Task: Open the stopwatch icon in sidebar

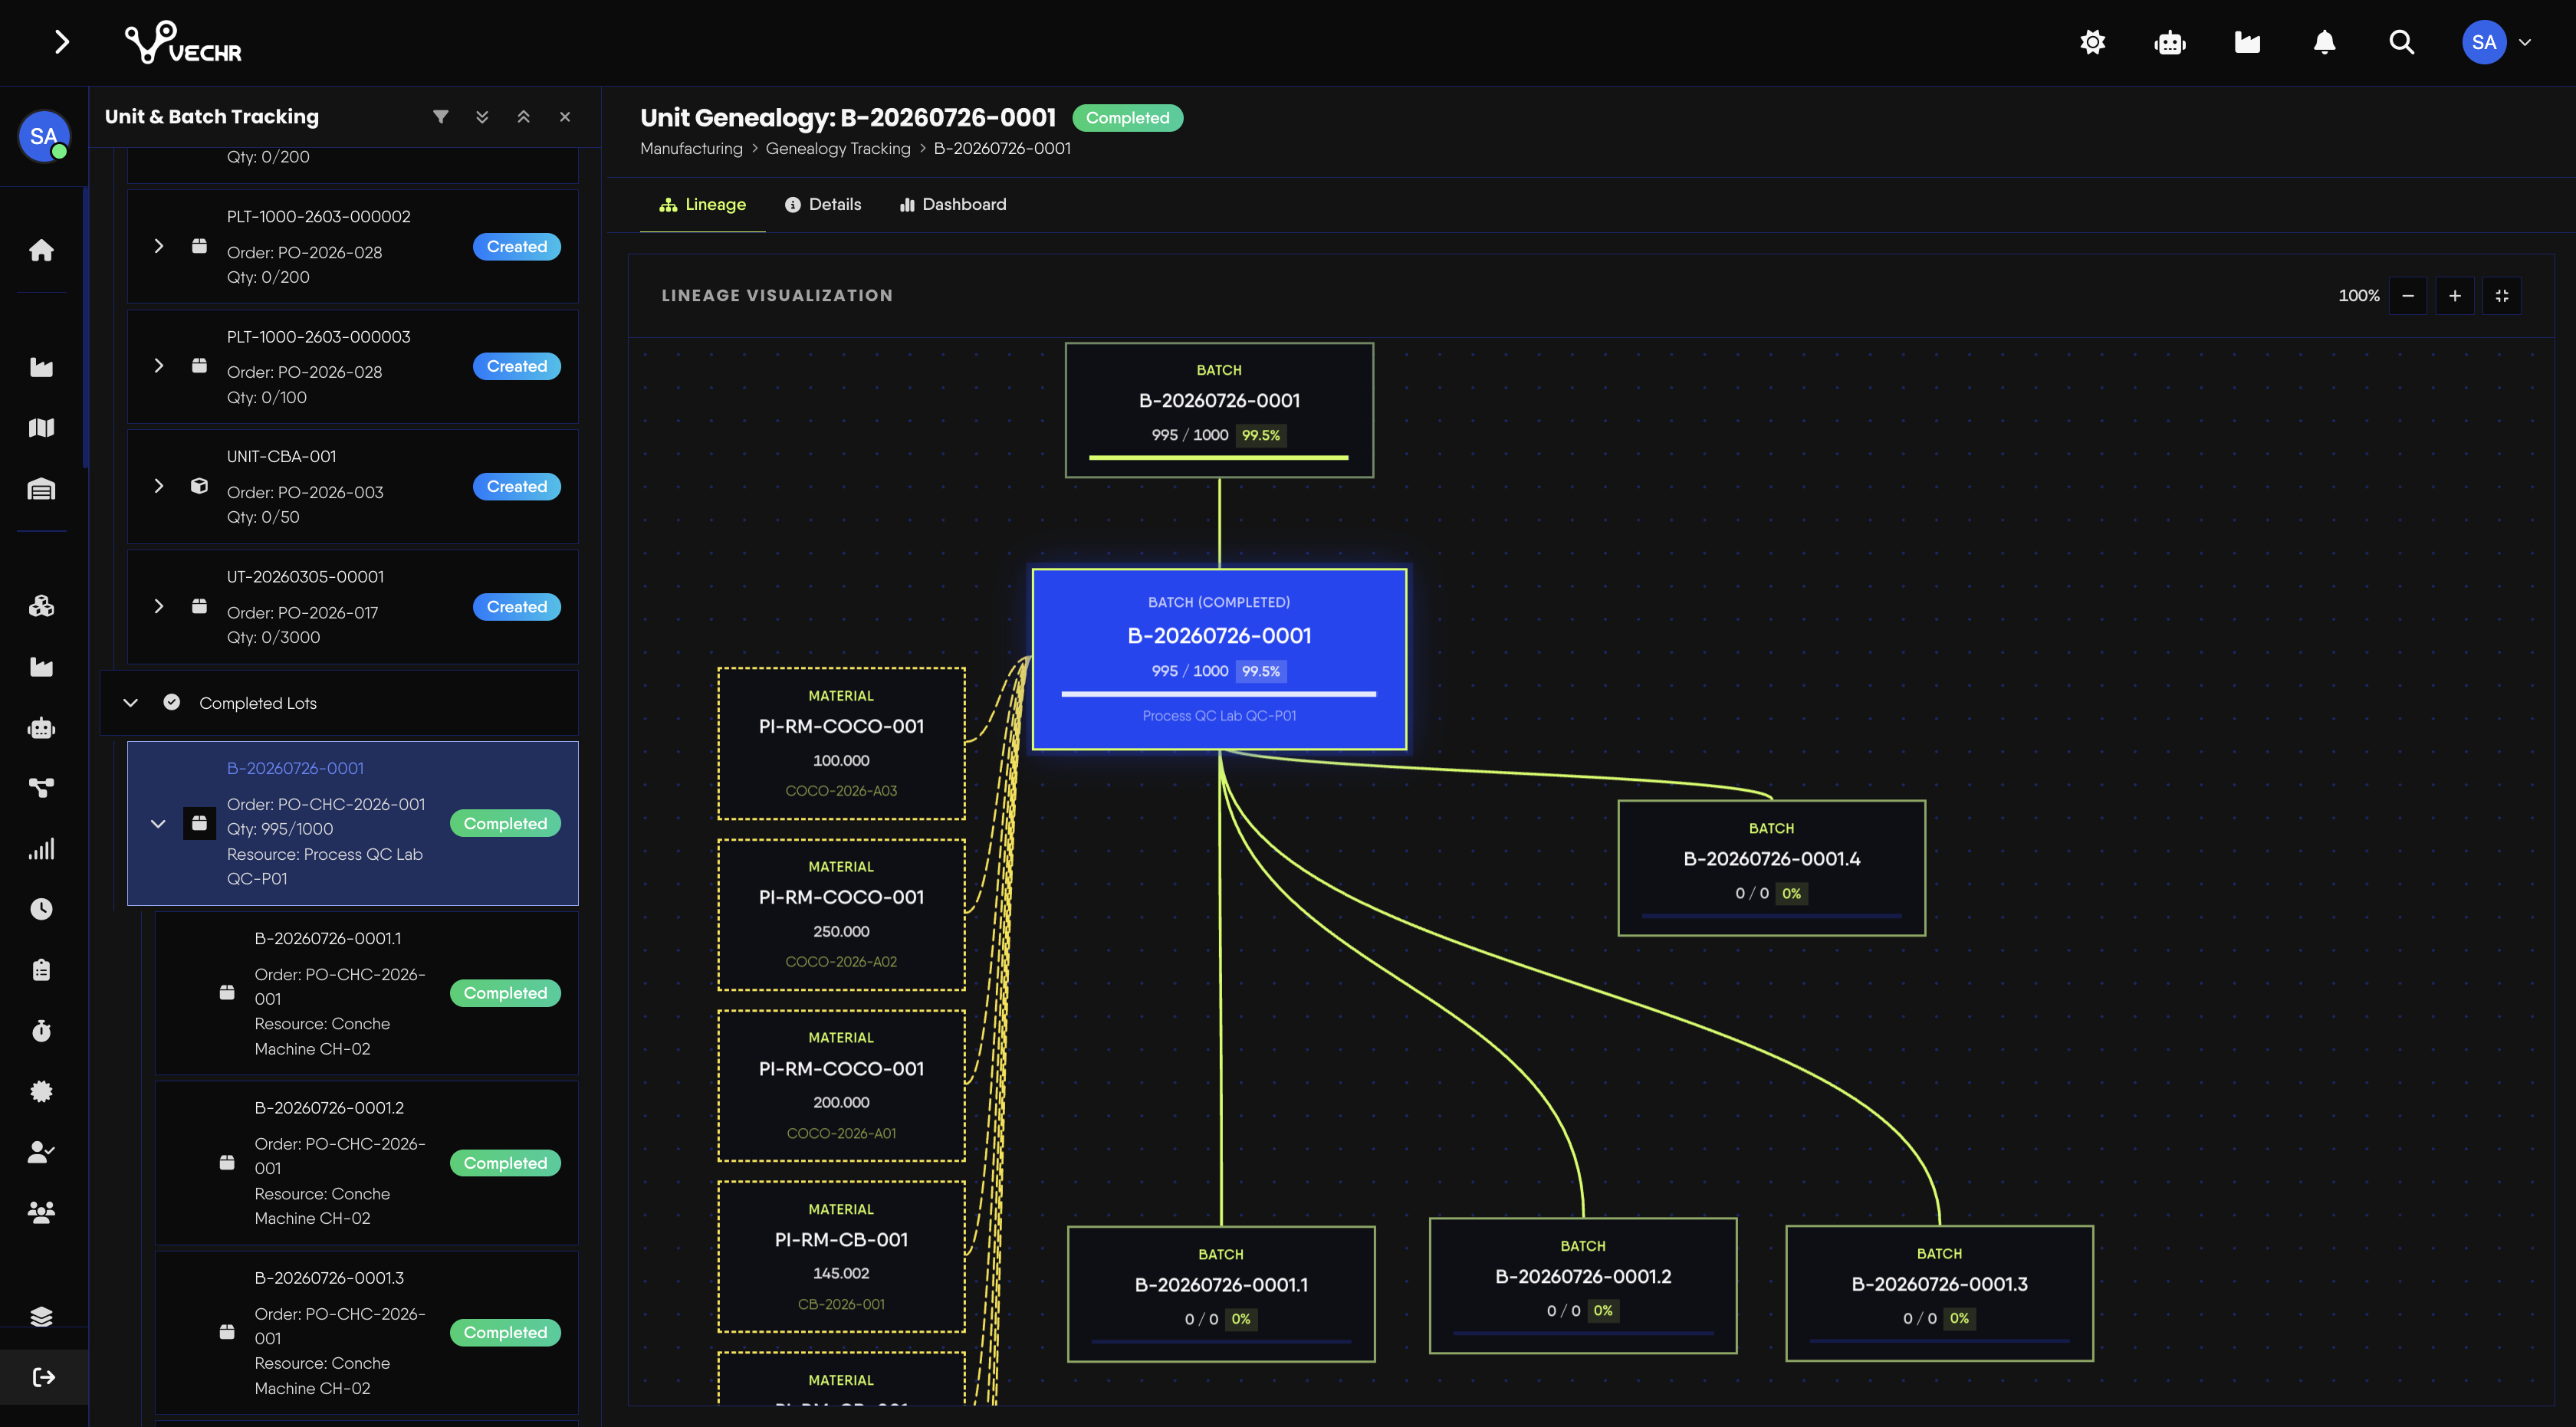Action: pyautogui.click(x=41, y=1030)
